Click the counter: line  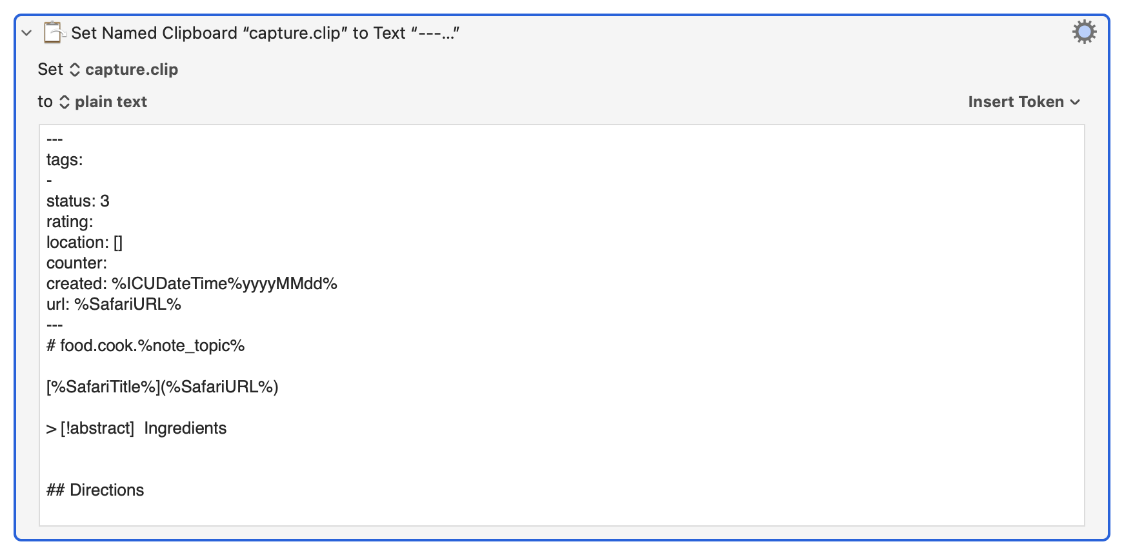coord(77,263)
